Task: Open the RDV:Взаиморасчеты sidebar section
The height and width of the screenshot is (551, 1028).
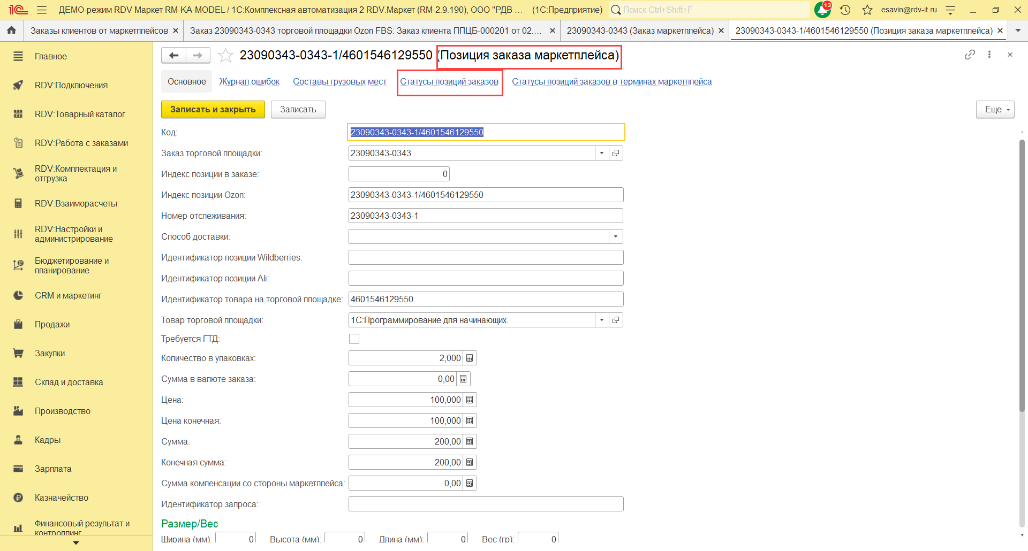Action: pyautogui.click(x=76, y=203)
